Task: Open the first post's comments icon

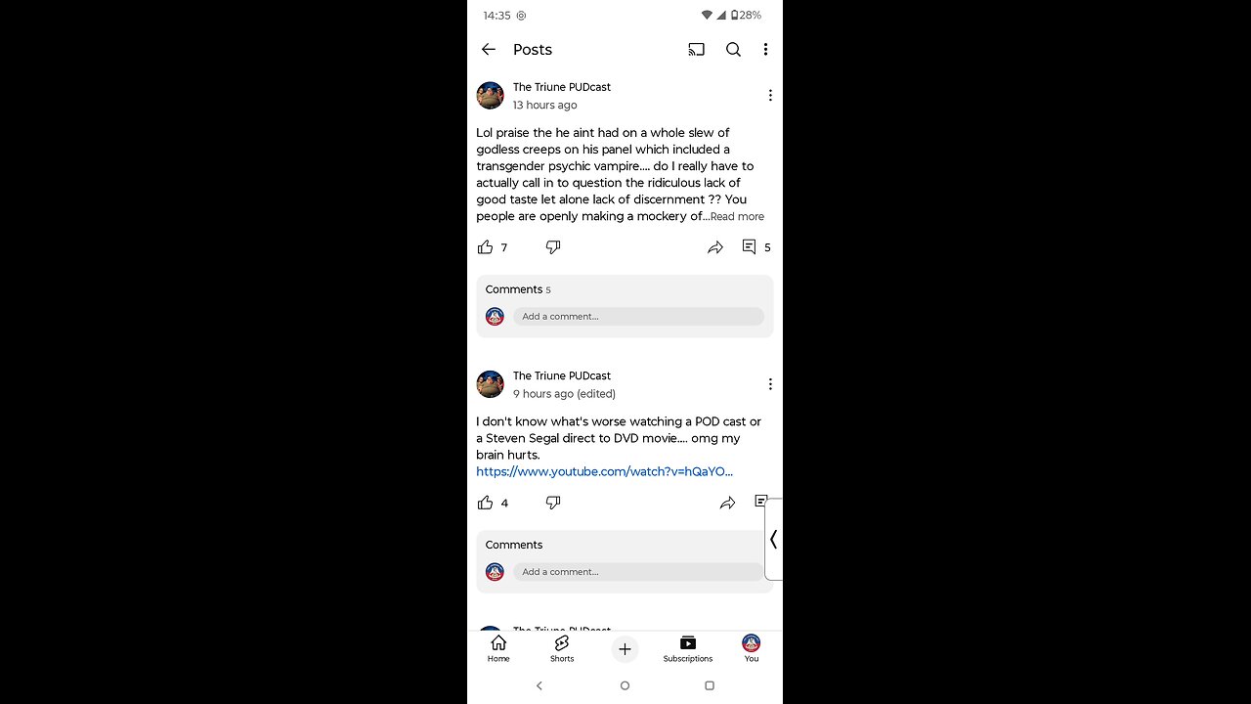Action: click(x=749, y=247)
